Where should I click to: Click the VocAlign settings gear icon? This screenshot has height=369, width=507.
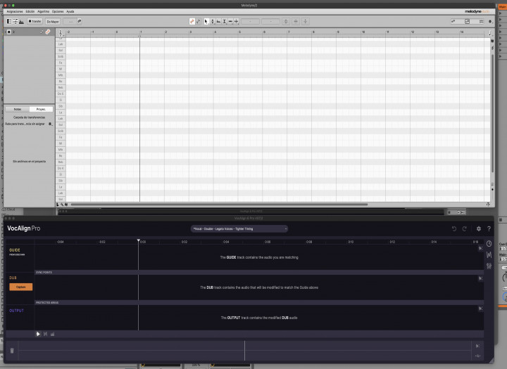[x=479, y=228]
